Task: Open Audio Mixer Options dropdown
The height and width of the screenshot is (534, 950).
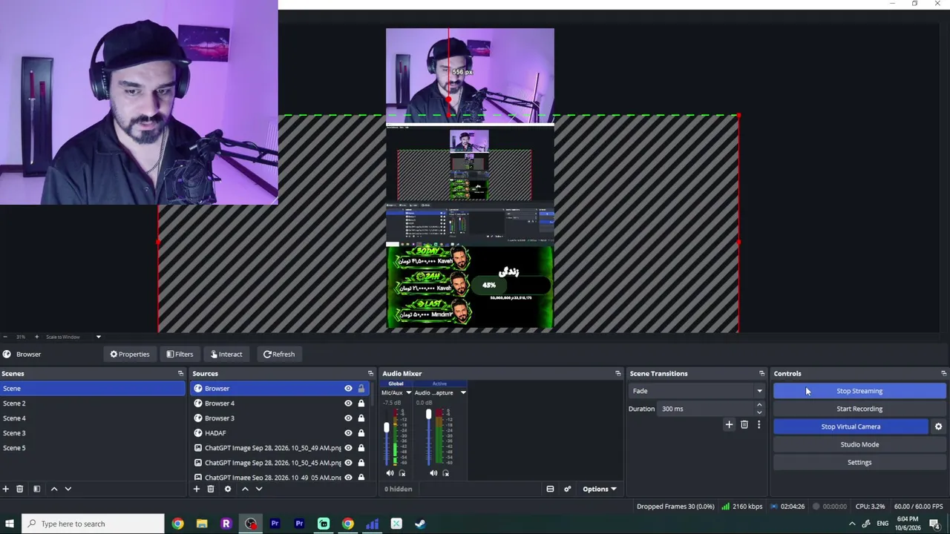Action: coord(599,489)
